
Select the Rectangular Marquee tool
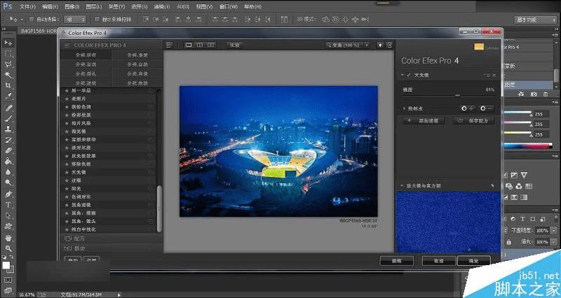8,54
